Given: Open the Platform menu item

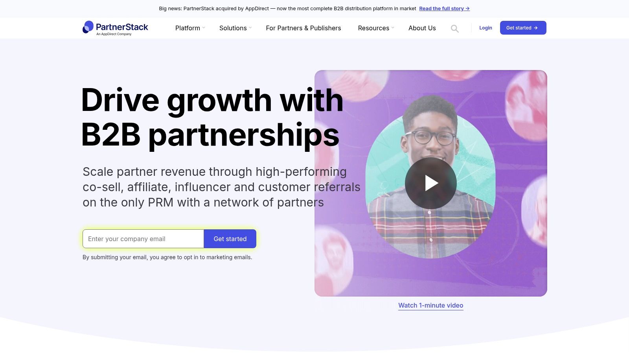Looking at the screenshot, I should click(188, 28).
